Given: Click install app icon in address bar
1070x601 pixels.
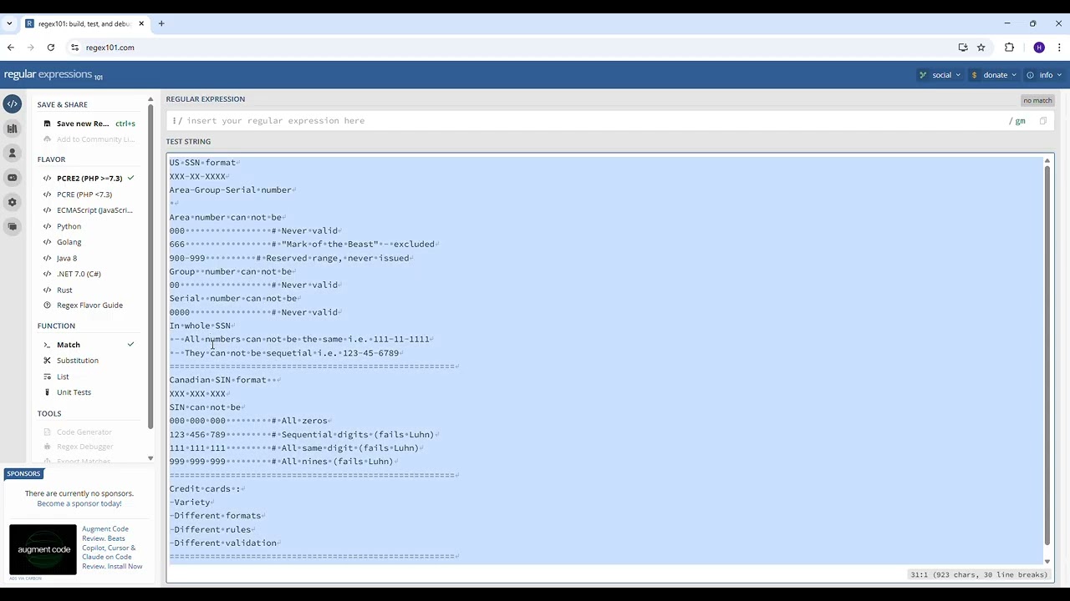Looking at the screenshot, I should tap(963, 48).
